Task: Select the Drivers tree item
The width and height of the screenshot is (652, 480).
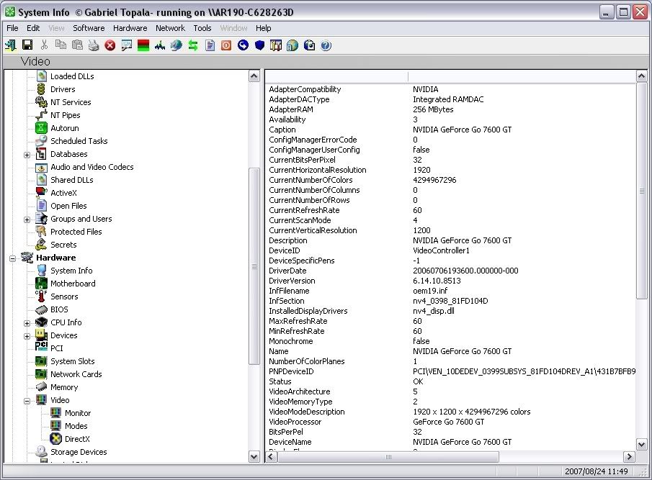Action: point(63,89)
